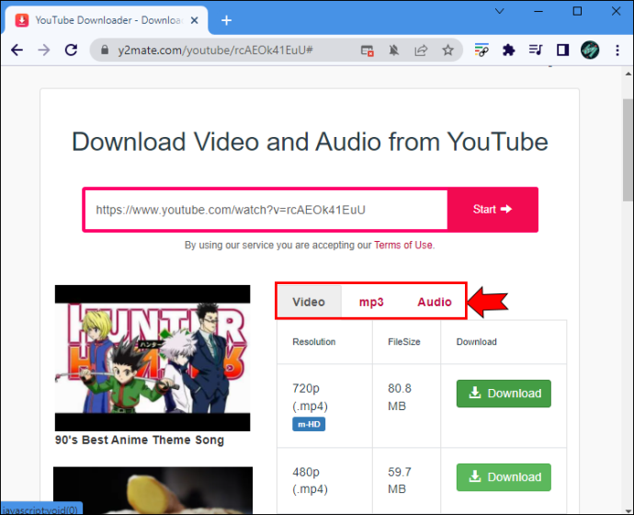Viewport: 634px width, 515px height.
Task: Close the YouTube Downloader tab
Action: click(x=195, y=20)
